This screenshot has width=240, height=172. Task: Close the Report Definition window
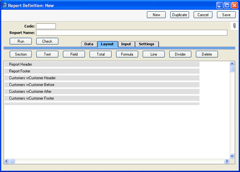(x=234, y=6)
